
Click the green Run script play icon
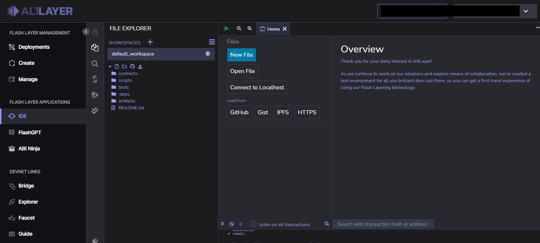coord(226,29)
